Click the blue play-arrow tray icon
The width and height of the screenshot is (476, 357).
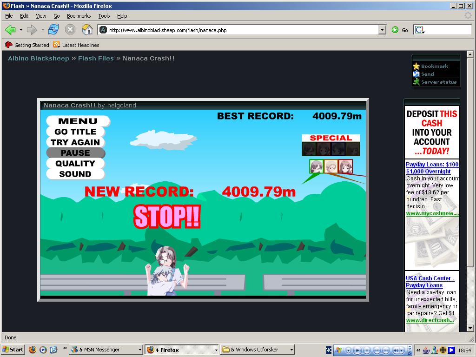click(451, 350)
